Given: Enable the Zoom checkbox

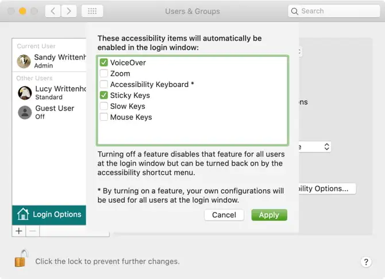Looking at the screenshot, I should tap(104, 73).
